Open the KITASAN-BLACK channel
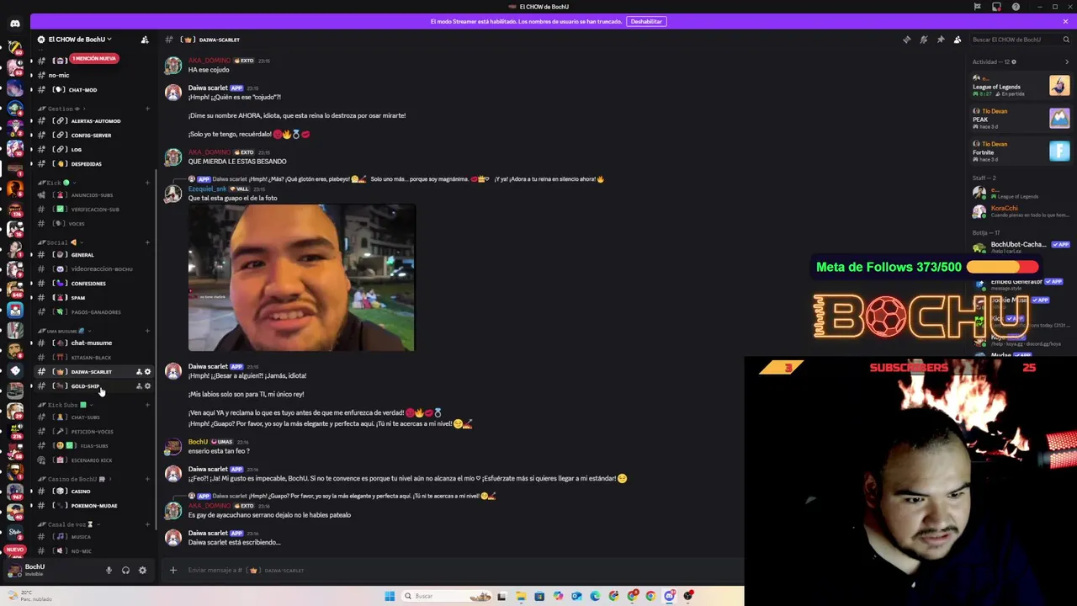The height and width of the screenshot is (606, 1077). [91, 357]
